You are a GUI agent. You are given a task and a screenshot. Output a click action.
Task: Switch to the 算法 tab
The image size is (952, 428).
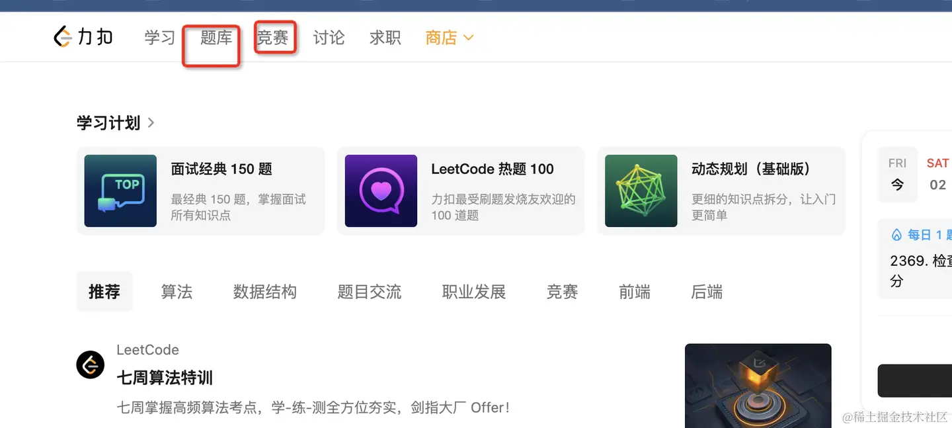pyautogui.click(x=177, y=292)
